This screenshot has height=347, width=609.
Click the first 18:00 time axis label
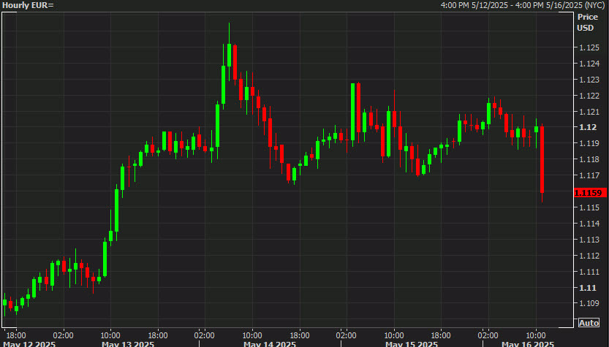point(16,335)
